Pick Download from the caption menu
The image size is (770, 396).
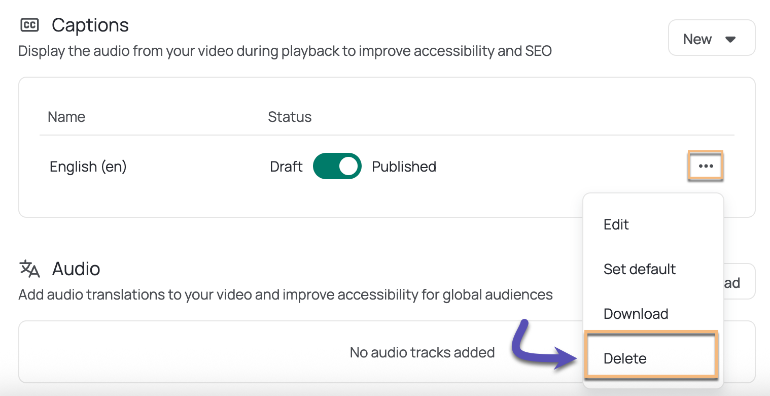(x=636, y=314)
